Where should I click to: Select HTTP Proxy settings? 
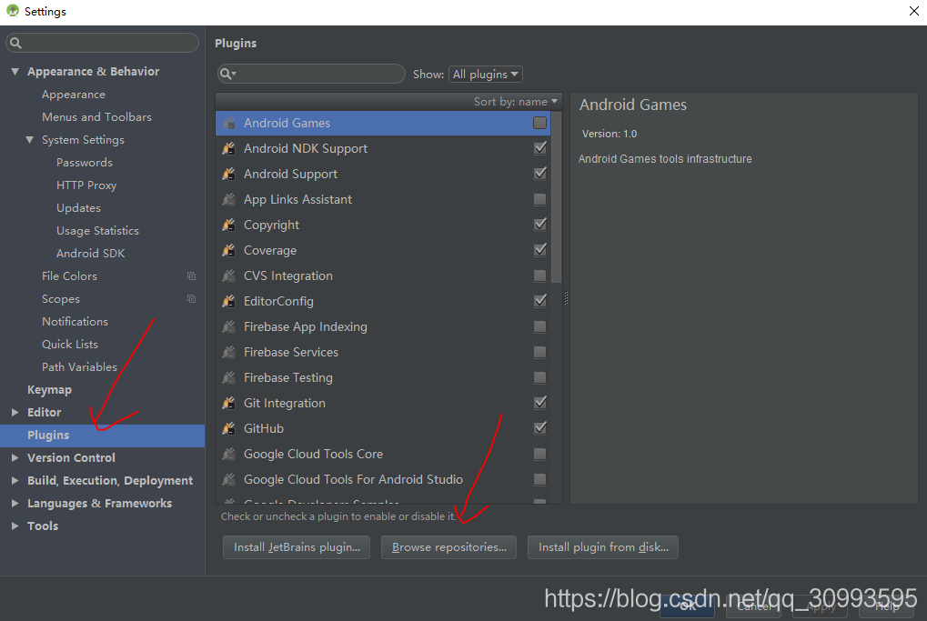(86, 185)
